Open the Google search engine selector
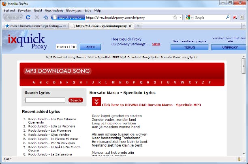 click(x=189, y=17)
